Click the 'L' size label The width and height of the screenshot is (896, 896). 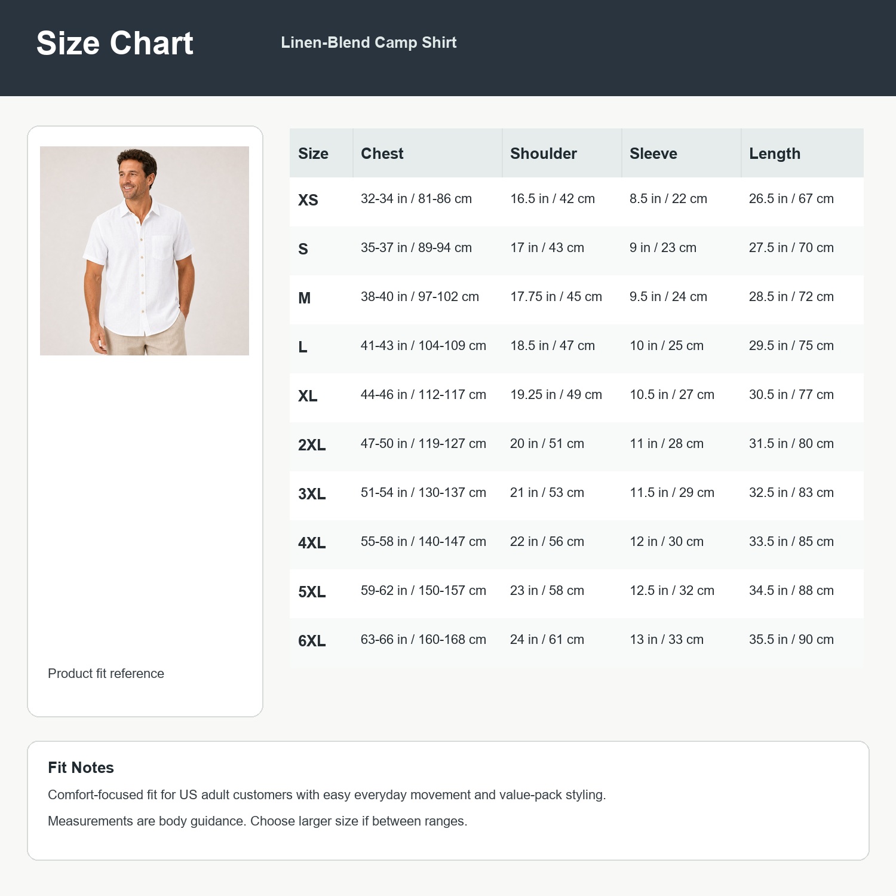click(x=302, y=347)
